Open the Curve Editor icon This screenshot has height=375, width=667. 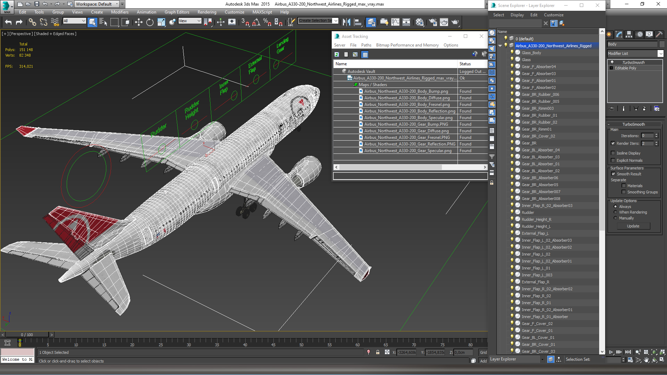point(395,22)
